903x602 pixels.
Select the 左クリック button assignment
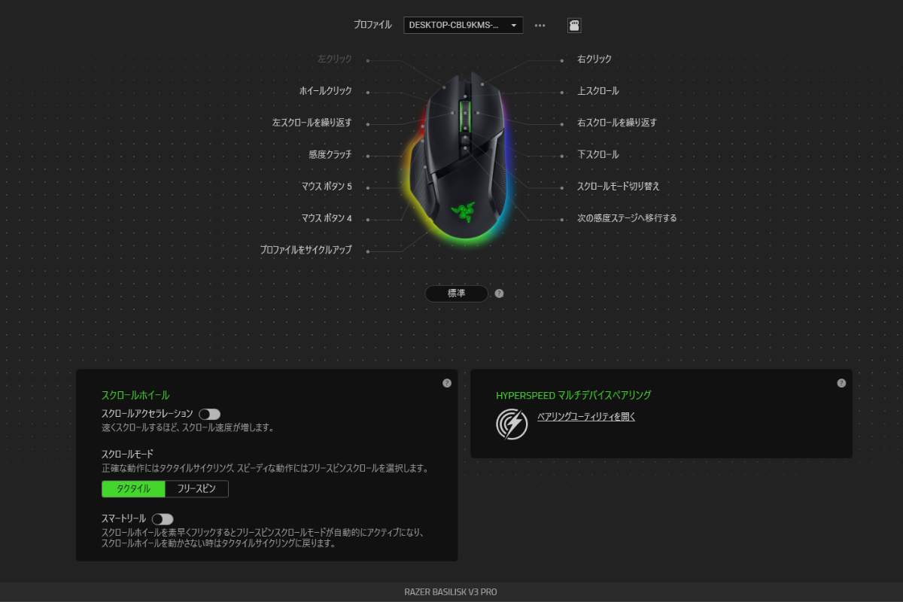pyautogui.click(x=335, y=59)
